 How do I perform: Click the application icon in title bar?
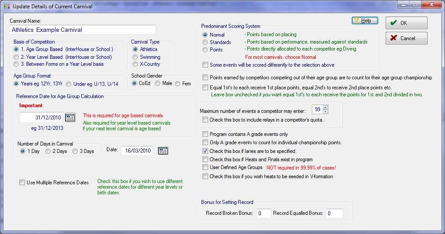click(x=7, y=6)
